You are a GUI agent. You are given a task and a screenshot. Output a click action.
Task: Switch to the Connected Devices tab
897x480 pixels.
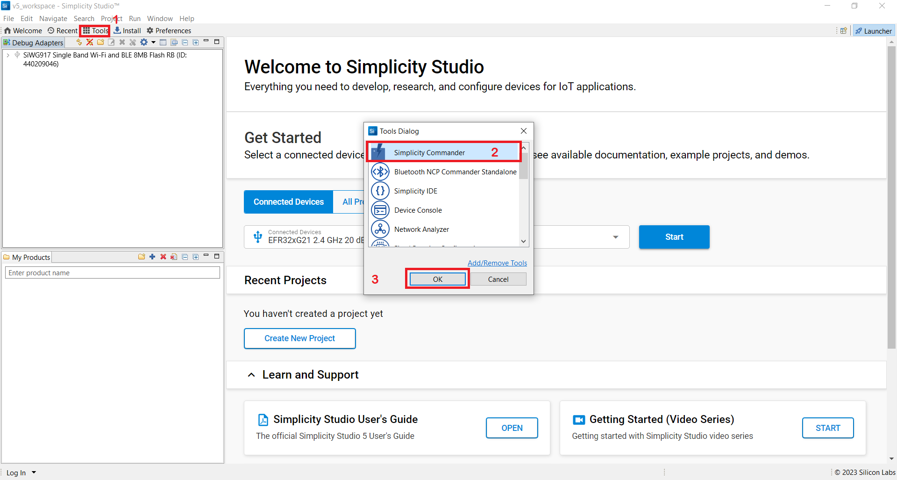288,202
